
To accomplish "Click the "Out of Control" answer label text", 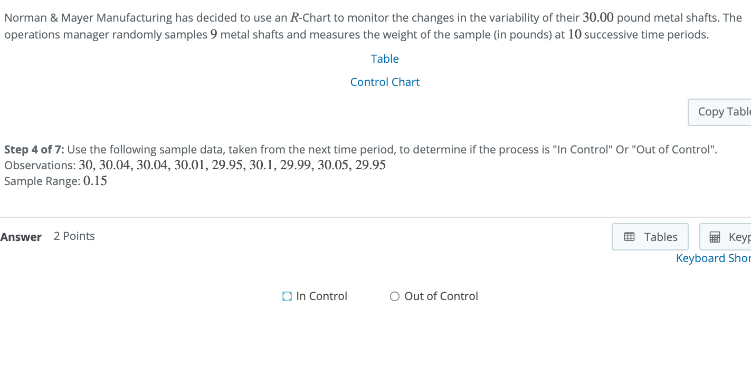I will [441, 296].
